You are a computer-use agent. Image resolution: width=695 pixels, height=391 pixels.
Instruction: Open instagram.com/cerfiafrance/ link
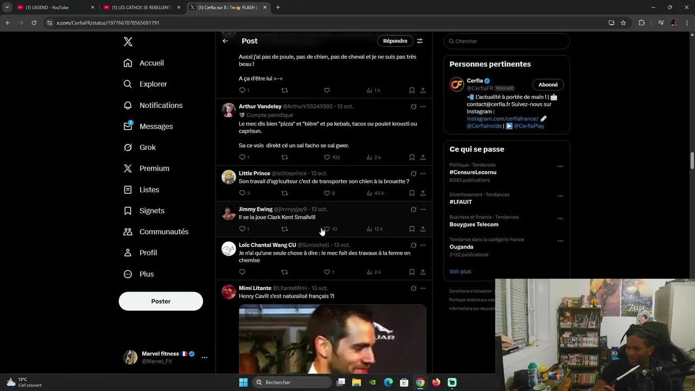pyautogui.click(x=502, y=118)
